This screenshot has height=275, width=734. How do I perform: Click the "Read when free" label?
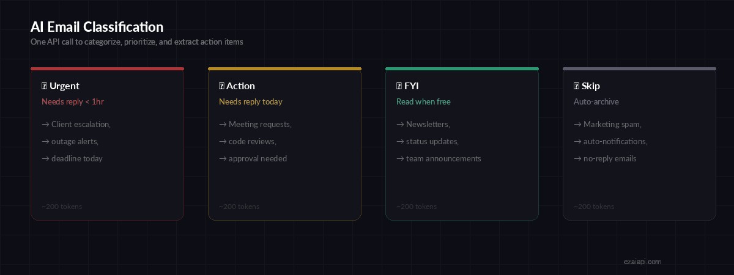click(x=423, y=101)
